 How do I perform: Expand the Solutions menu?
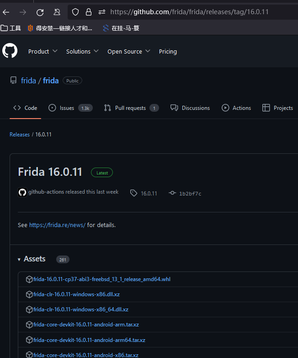[x=82, y=52]
